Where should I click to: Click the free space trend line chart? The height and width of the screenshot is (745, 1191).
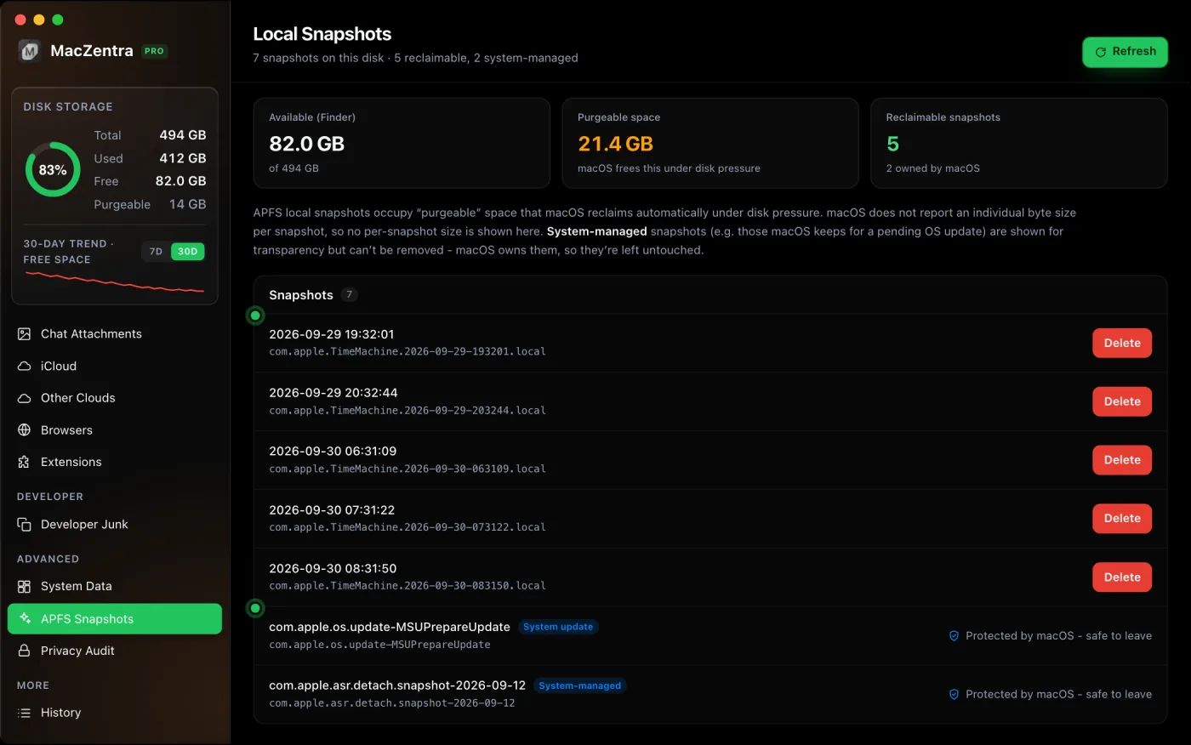tap(115, 282)
